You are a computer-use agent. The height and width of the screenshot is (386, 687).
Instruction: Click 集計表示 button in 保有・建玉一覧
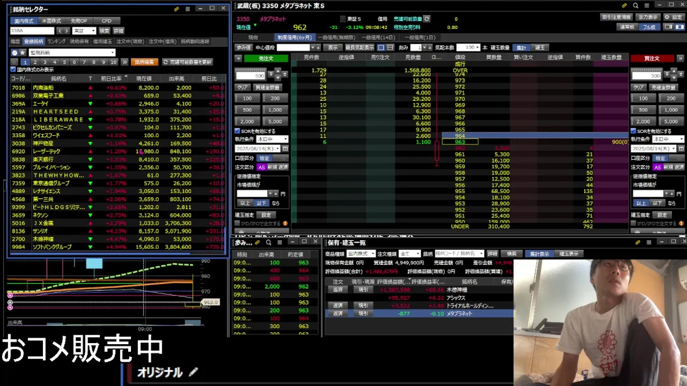point(539,254)
